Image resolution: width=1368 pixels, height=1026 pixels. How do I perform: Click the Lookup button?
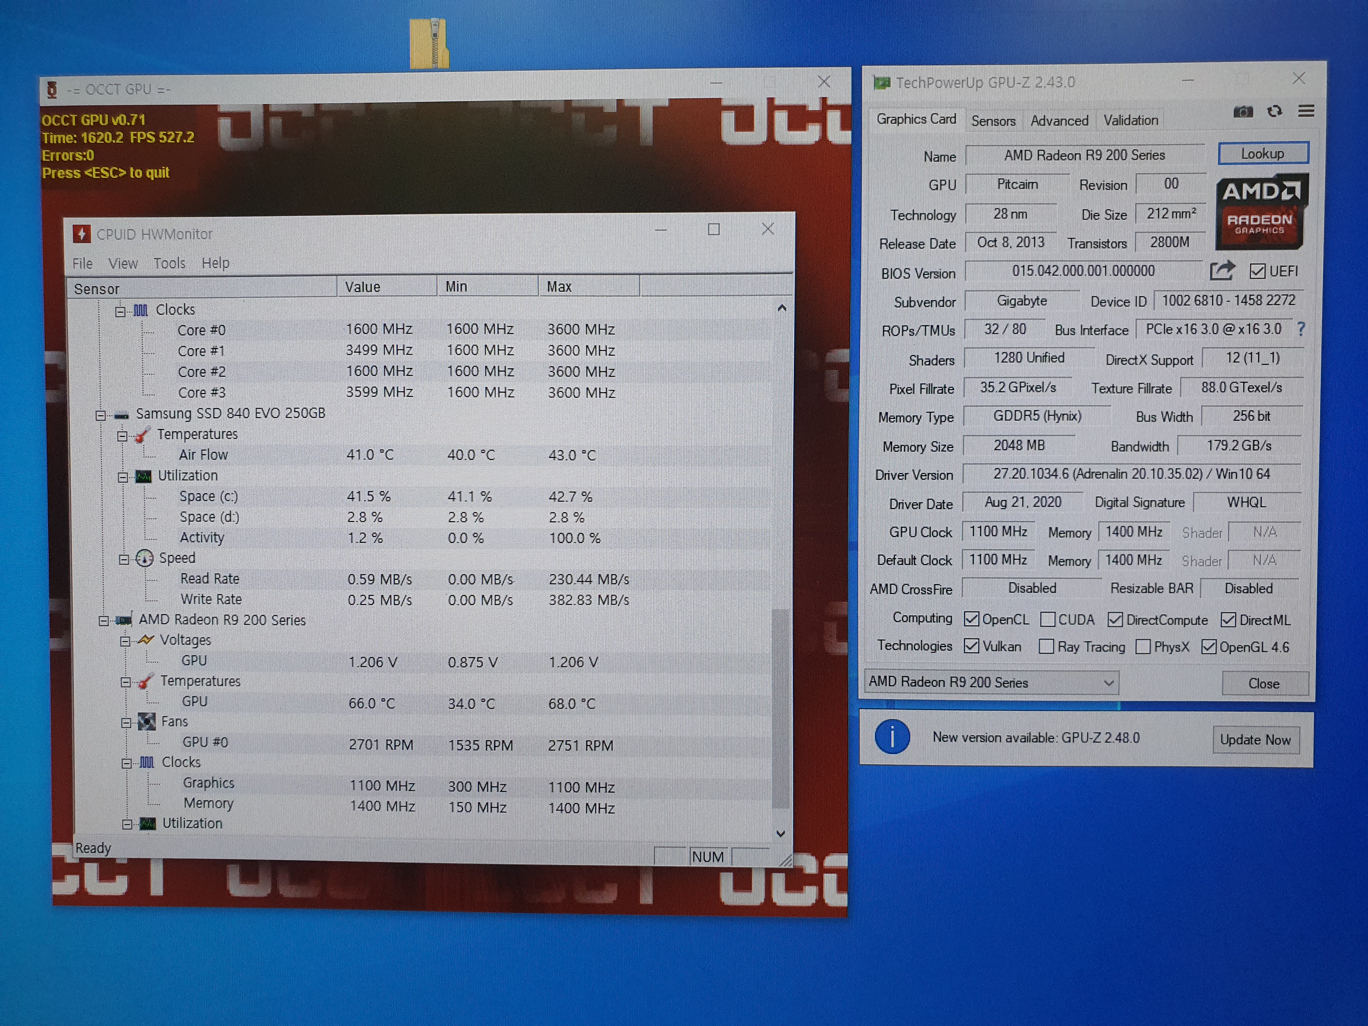pos(1263,153)
